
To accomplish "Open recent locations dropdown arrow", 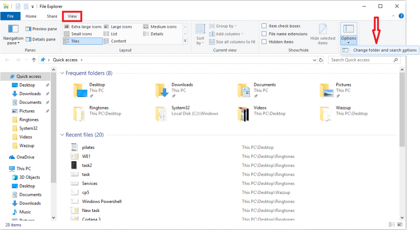I will click(26, 60).
